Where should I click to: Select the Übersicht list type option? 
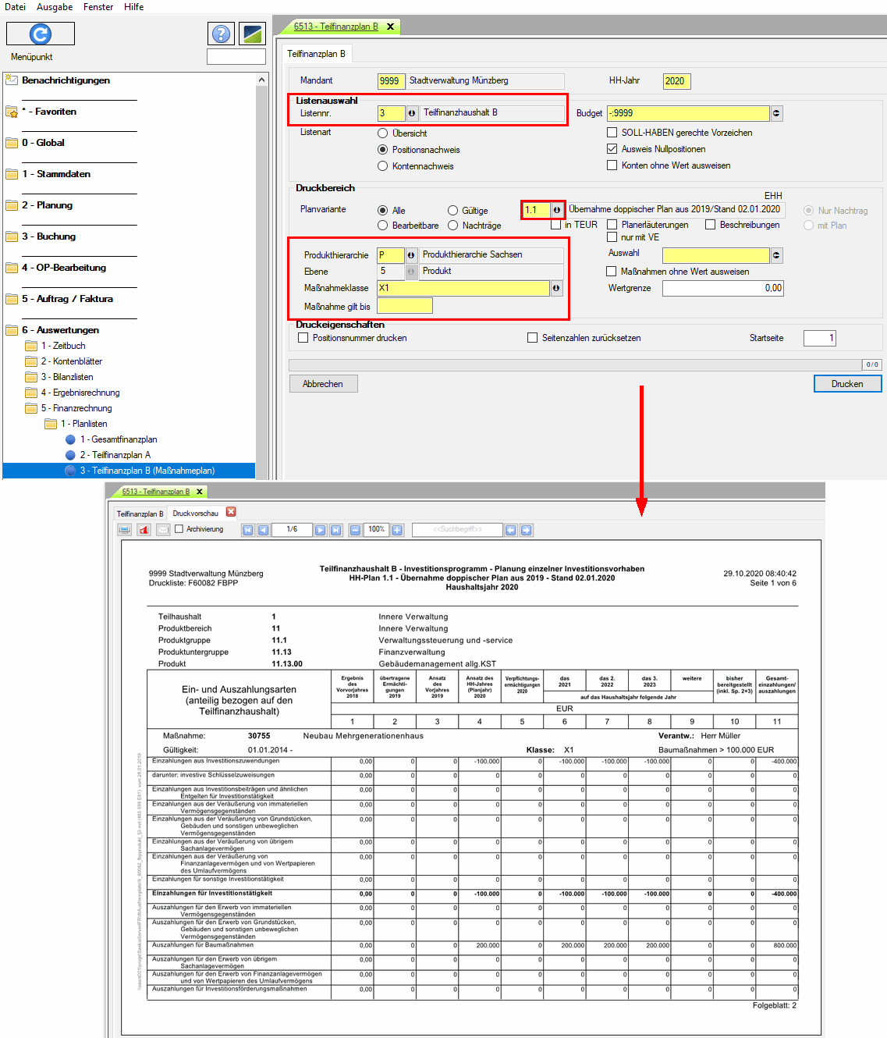tap(383, 133)
